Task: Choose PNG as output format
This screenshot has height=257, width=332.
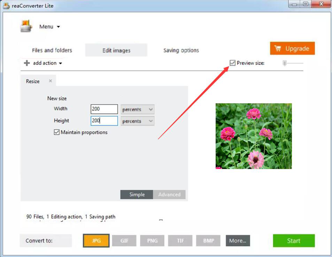Action: pyautogui.click(x=152, y=241)
